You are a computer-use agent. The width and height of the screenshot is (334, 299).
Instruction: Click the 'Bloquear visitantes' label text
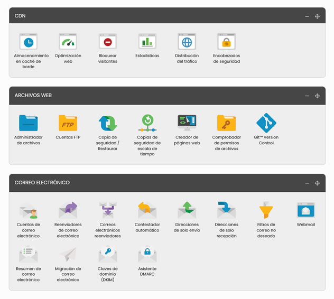108,58
